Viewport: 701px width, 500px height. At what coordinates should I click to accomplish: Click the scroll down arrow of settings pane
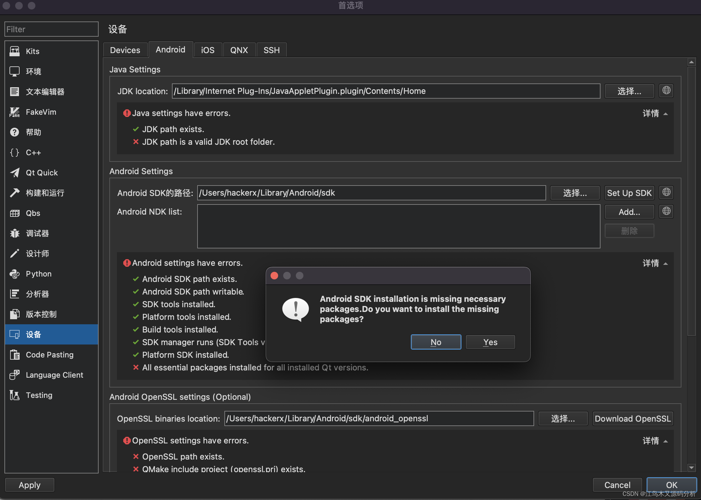pyautogui.click(x=692, y=467)
